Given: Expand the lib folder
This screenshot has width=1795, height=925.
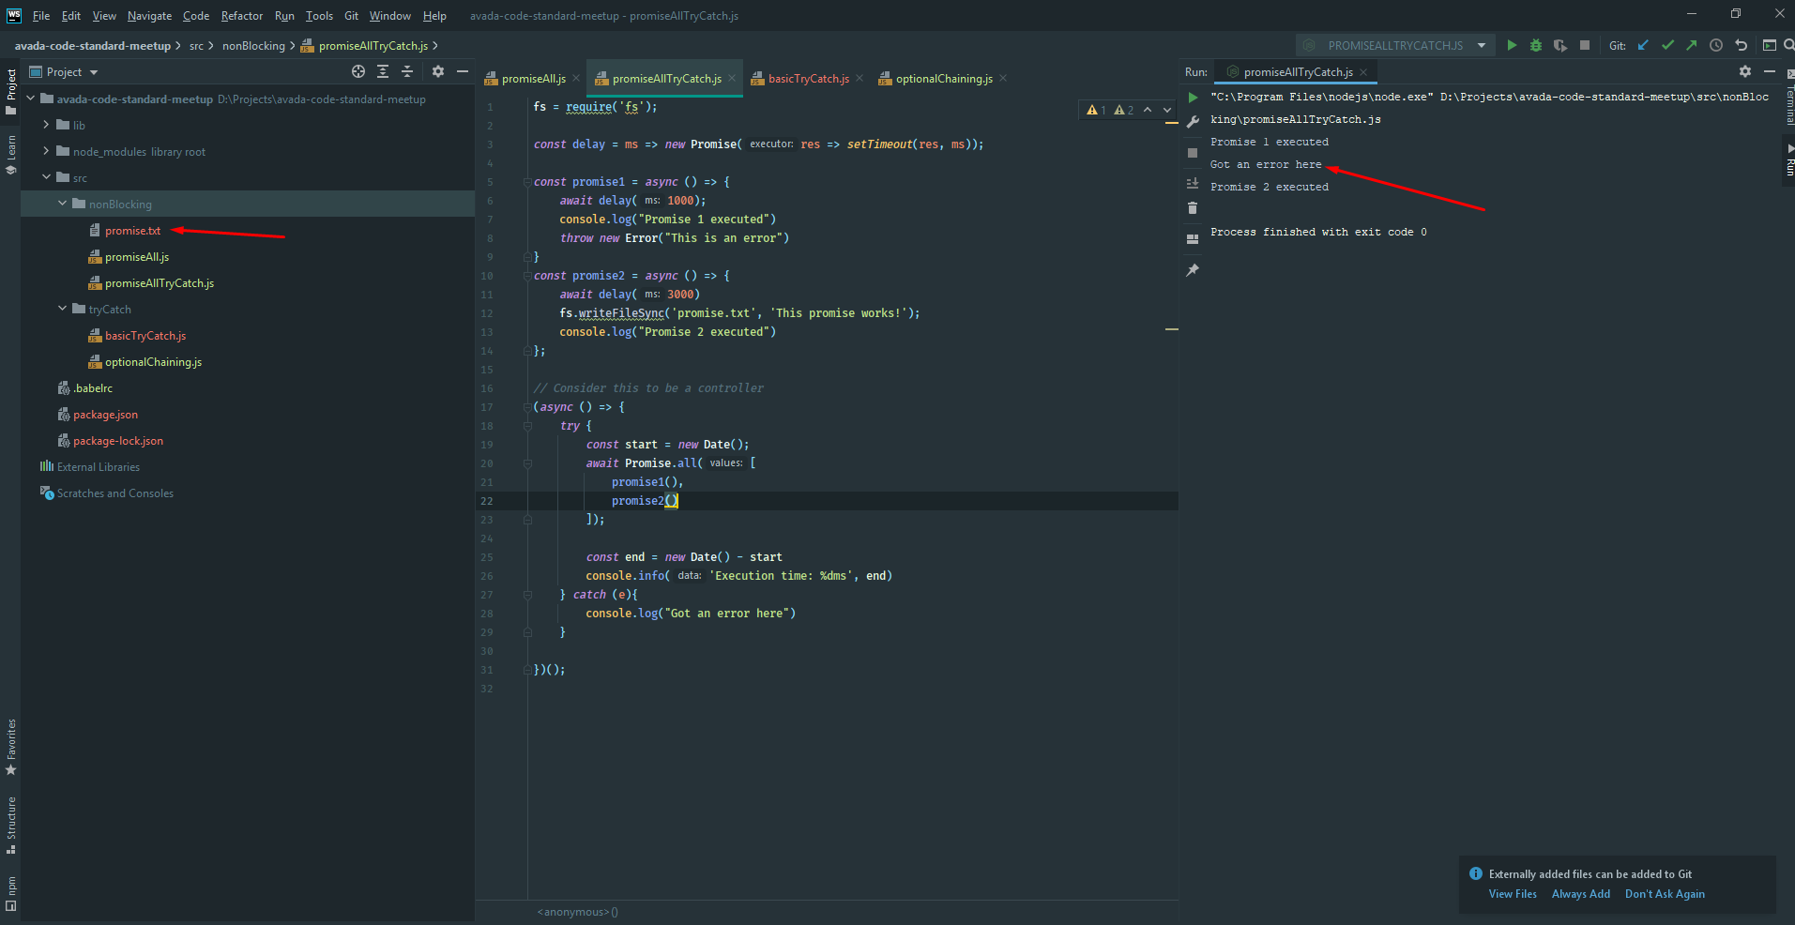Looking at the screenshot, I should [x=46, y=125].
